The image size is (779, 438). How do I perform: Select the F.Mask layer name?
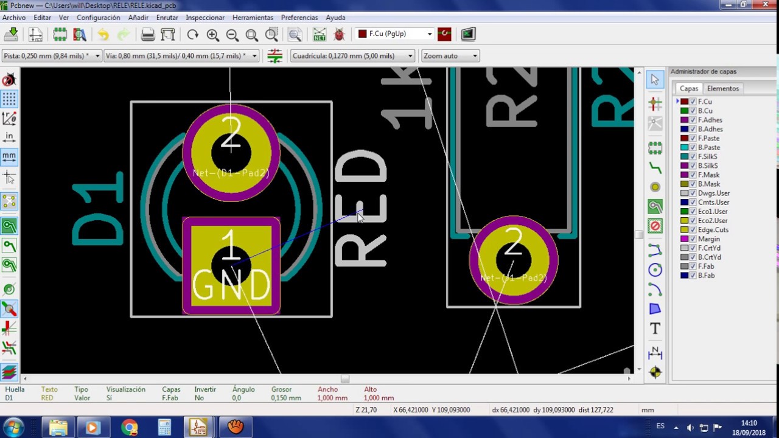(x=709, y=175)
